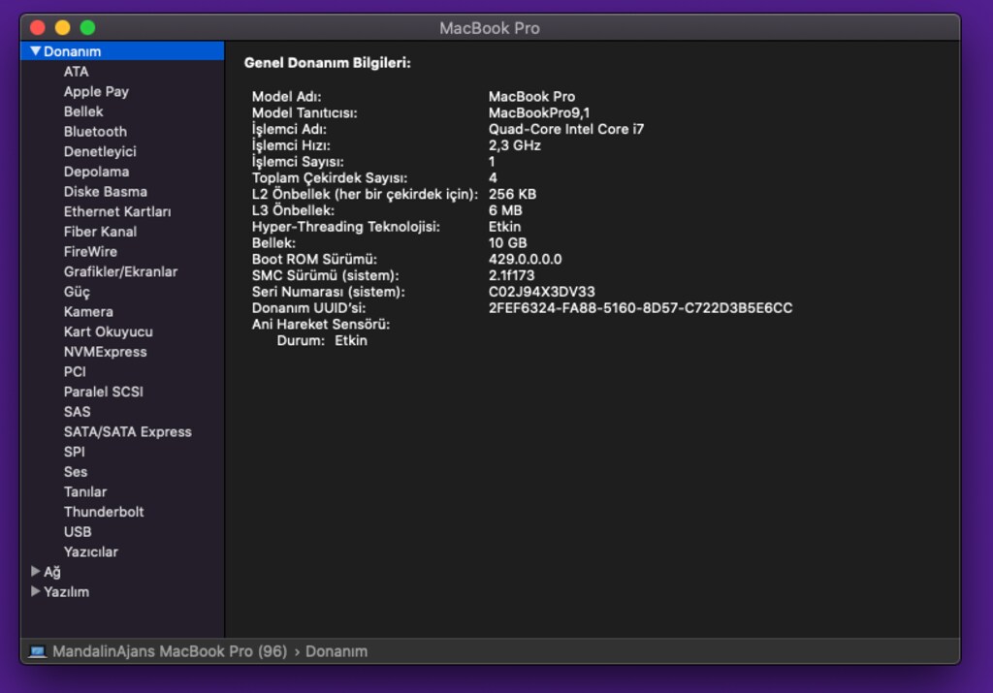Select ATA in the sidebar
993x693 pixels.
pos(76,72)
